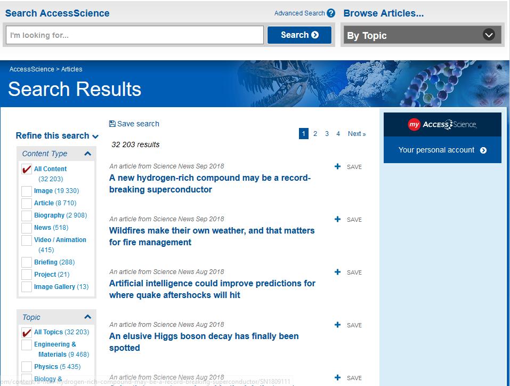Click the Image (19 330) filter label
Image resolution: width=510 pixels, height=386 pixels.
pyautogui.click(x=56, y=191)
